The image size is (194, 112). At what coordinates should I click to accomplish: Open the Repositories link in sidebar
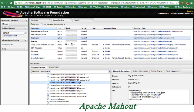pyautogui.click(x=8, y=44)
